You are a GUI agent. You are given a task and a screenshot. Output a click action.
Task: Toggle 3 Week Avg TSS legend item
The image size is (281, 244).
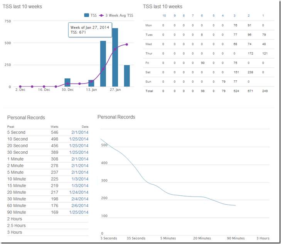[x=116, y=15]
